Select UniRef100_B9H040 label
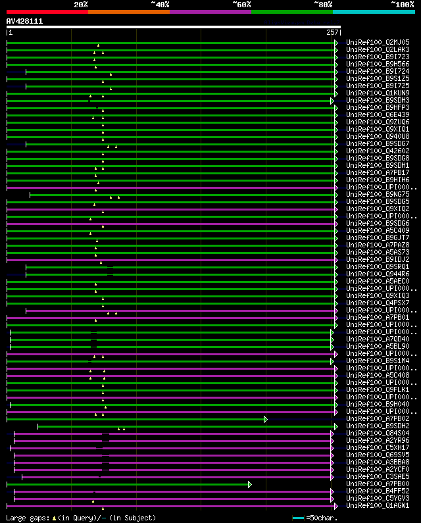Viewport: 421px width, 523px height. click(x=378, y=405)
